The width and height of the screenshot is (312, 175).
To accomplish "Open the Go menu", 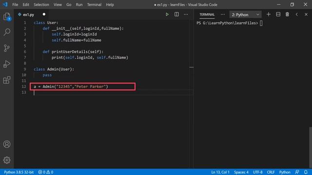I will (x=69, y=4).
